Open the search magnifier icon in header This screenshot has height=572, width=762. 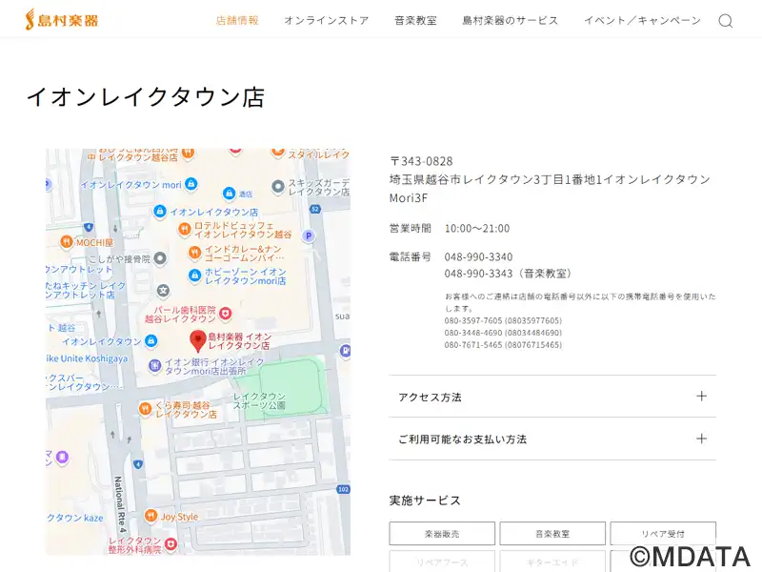[x=725, y=21]
